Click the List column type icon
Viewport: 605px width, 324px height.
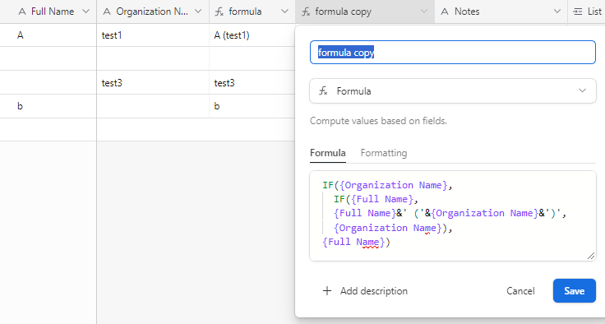pos(578,12)
